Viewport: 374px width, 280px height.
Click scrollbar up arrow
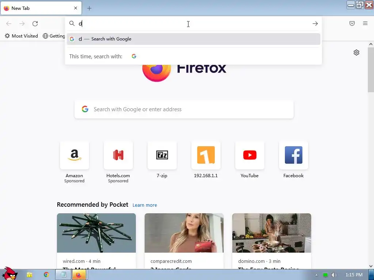371,44
